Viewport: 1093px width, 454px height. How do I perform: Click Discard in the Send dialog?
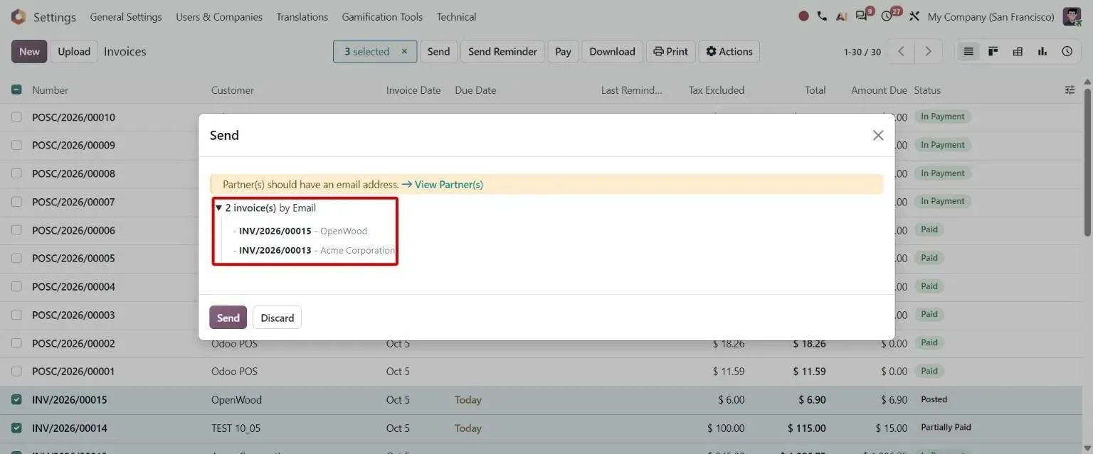pos(278,318)
